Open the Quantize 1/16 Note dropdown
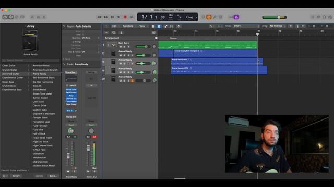Viewport: 334px width, 187px height. pos(90,38)
